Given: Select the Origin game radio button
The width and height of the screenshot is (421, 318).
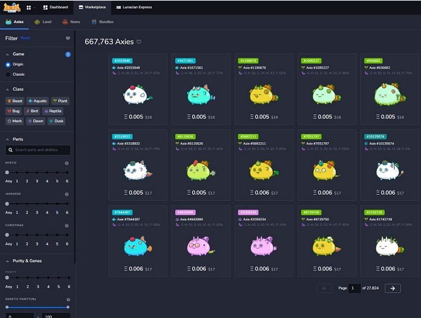Looking at the screenshot, I should point(8,64).
